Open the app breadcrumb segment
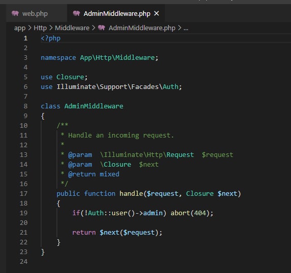 tap(20, 28)
